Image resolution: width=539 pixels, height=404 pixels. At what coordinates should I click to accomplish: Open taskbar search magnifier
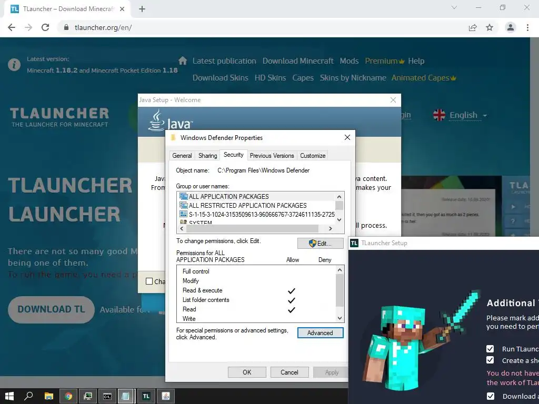pos(28,396)
